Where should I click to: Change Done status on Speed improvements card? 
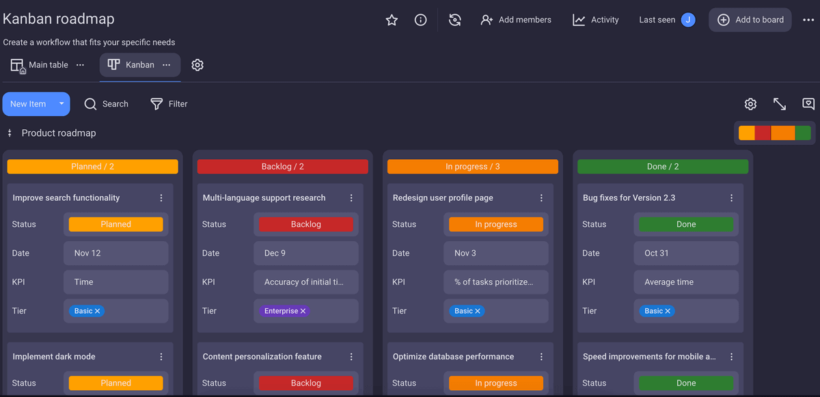pyautogui.click(x=685, y=383)
